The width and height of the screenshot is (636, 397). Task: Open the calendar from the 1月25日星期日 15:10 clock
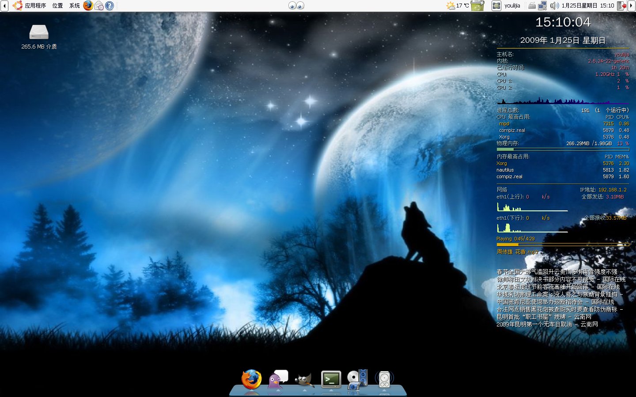(588, 6)
